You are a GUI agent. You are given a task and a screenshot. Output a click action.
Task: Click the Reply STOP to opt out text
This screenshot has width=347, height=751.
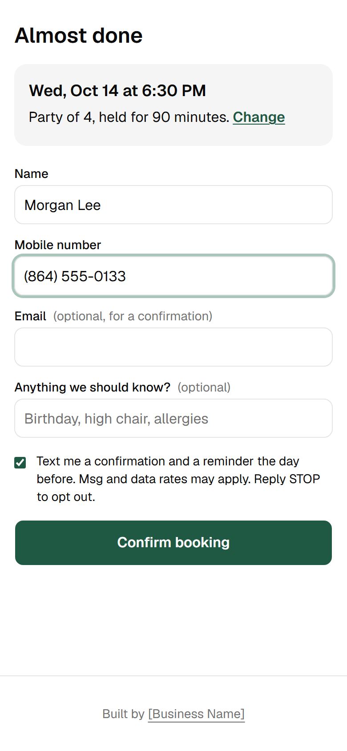[x=178, y=488]
